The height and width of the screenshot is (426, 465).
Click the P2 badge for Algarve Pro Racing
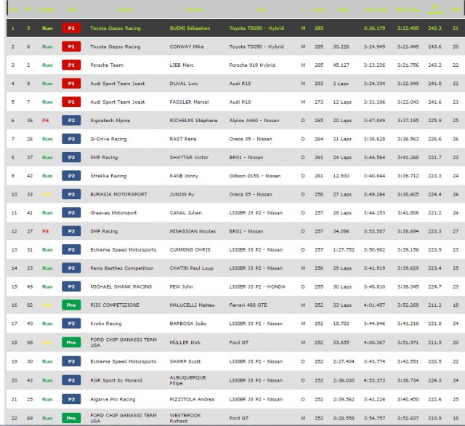(71, 399)
